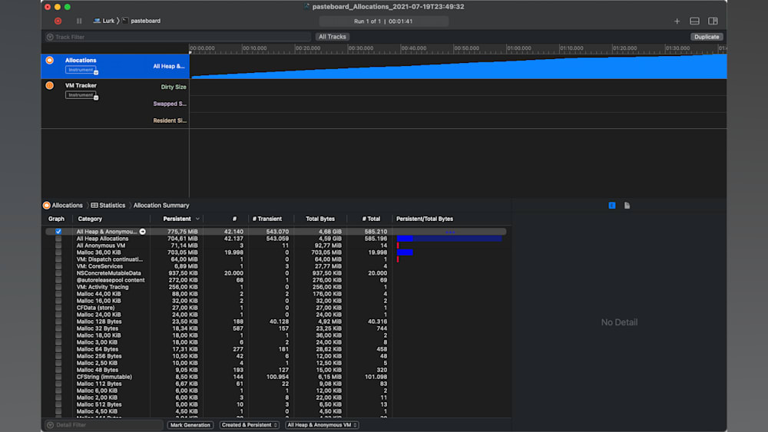Sort by Total Bytes column

320,219
